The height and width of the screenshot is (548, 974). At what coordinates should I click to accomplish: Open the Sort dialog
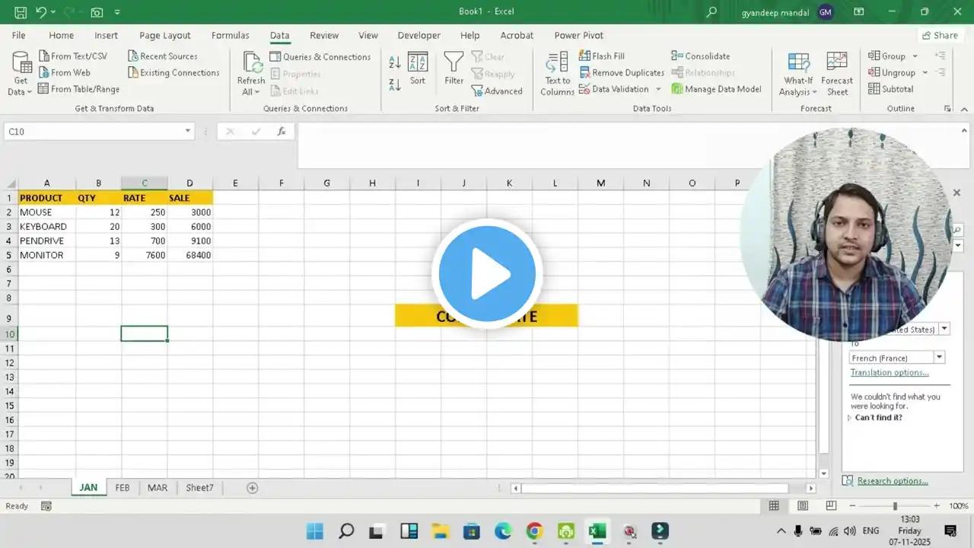click(x=418, y=69)
